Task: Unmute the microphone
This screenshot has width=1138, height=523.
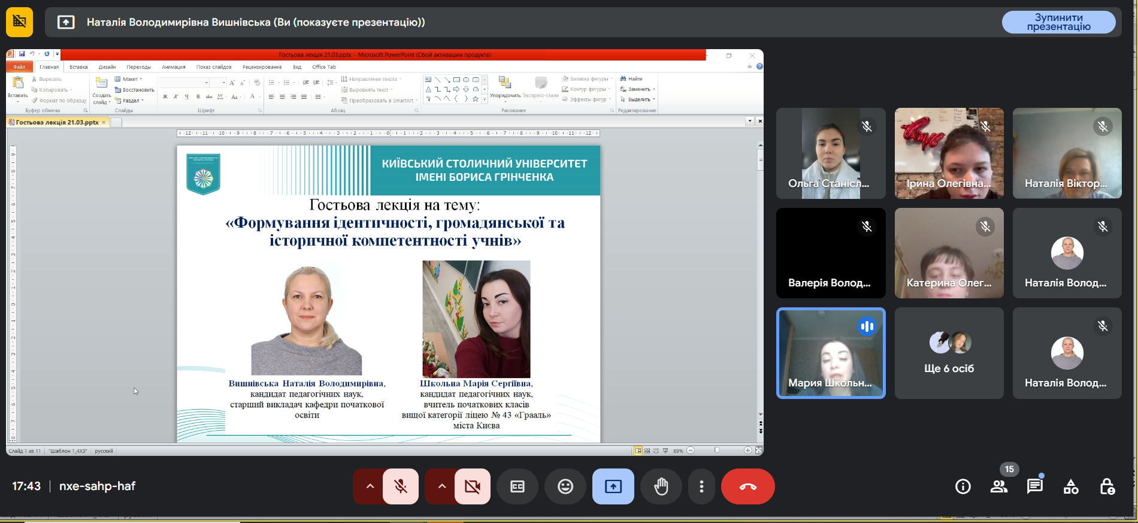Action: [401, 486]
